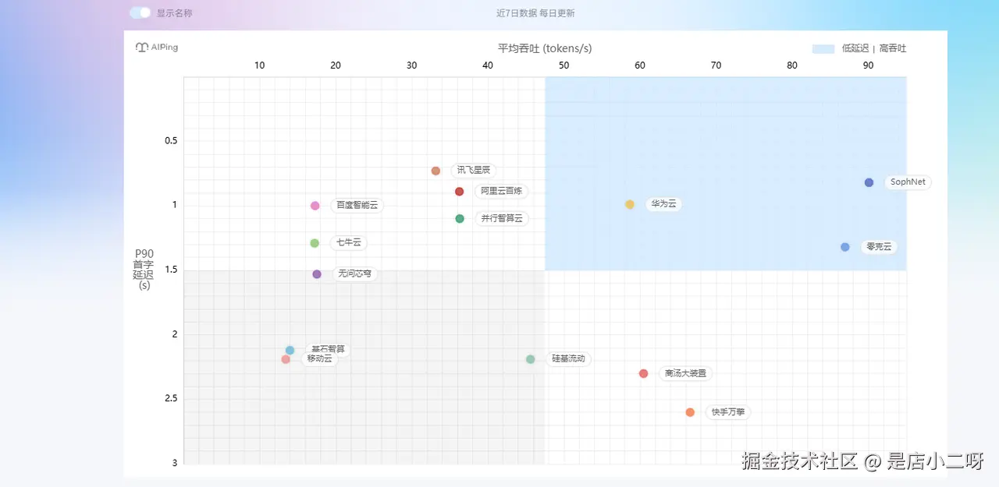This screenshot has height=487, width=999.
Task: Click the 零克云 name label
Action: [x=879, y=247]
